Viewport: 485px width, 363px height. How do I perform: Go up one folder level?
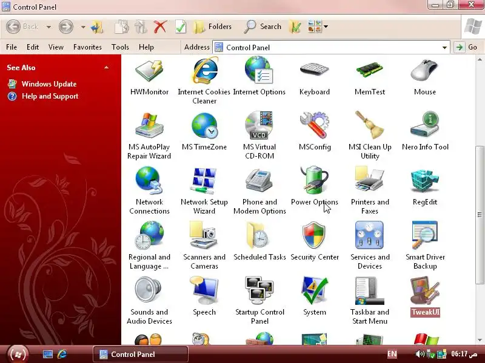[97, 27]
